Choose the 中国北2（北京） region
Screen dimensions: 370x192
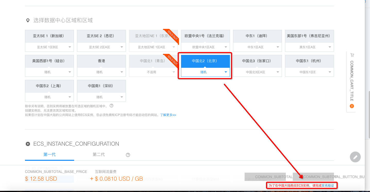[205, 61]
